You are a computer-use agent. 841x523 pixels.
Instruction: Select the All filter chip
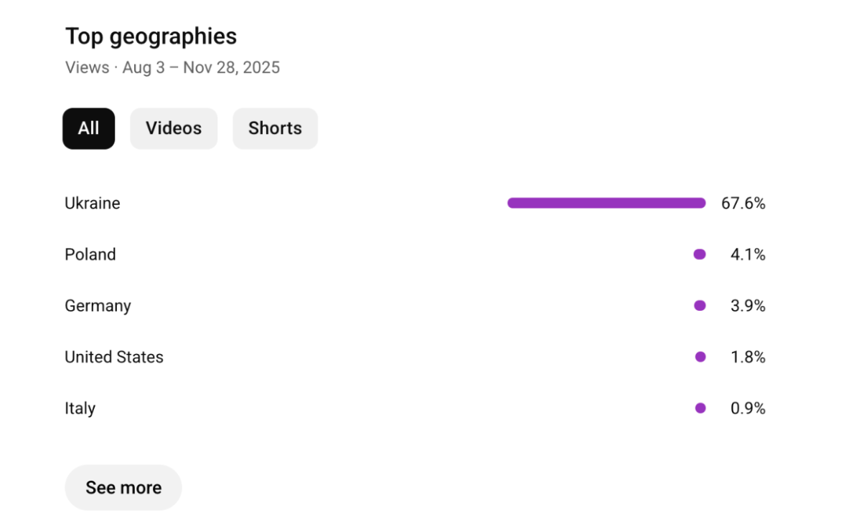[x=88, y=128]
